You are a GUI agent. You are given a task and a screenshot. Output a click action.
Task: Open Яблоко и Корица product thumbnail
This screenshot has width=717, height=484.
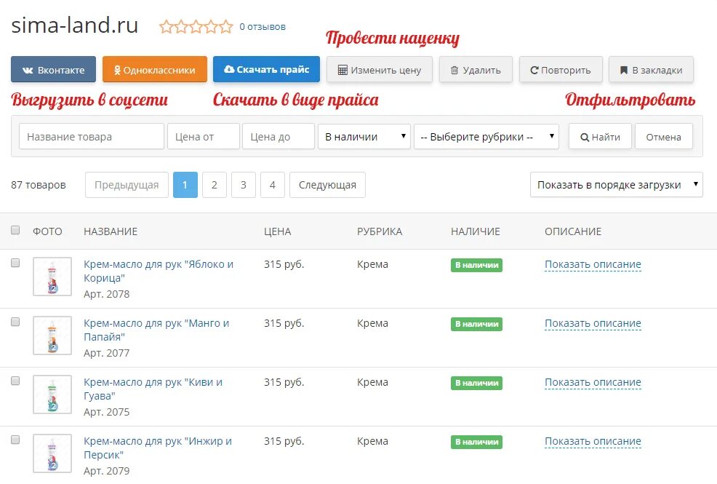52,277
